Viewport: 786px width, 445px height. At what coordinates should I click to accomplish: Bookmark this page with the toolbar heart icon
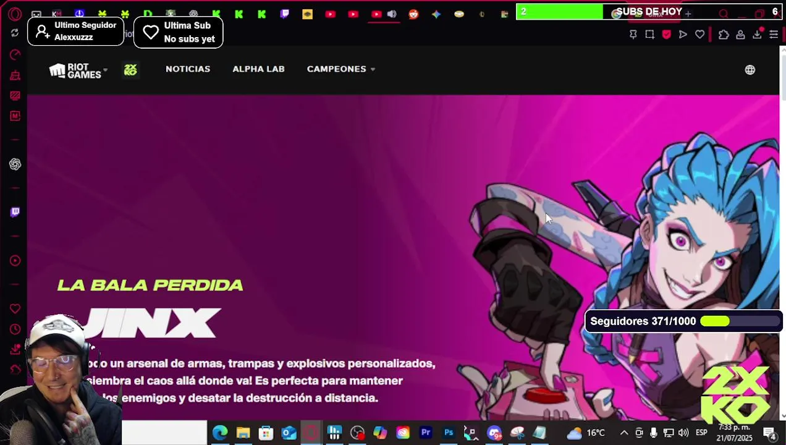(x=699, y=35)
